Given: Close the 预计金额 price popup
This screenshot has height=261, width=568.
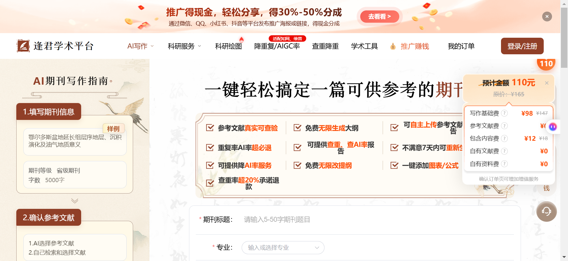Looking at the screenshot, I should pos(547,83).
